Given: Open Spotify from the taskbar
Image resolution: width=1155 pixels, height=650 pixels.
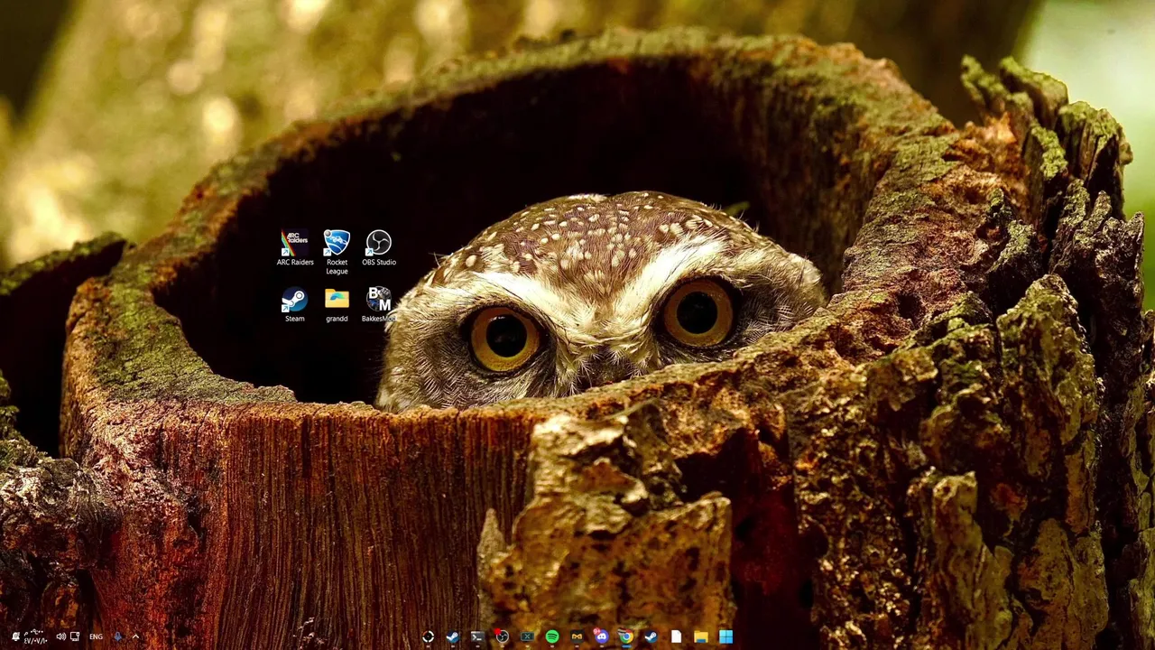Looking at the screenshot, I should pos(551,636).
